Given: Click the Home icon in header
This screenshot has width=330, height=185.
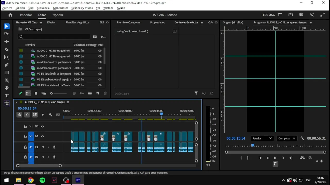Looking at the screenshot, I should coord(10,15).
